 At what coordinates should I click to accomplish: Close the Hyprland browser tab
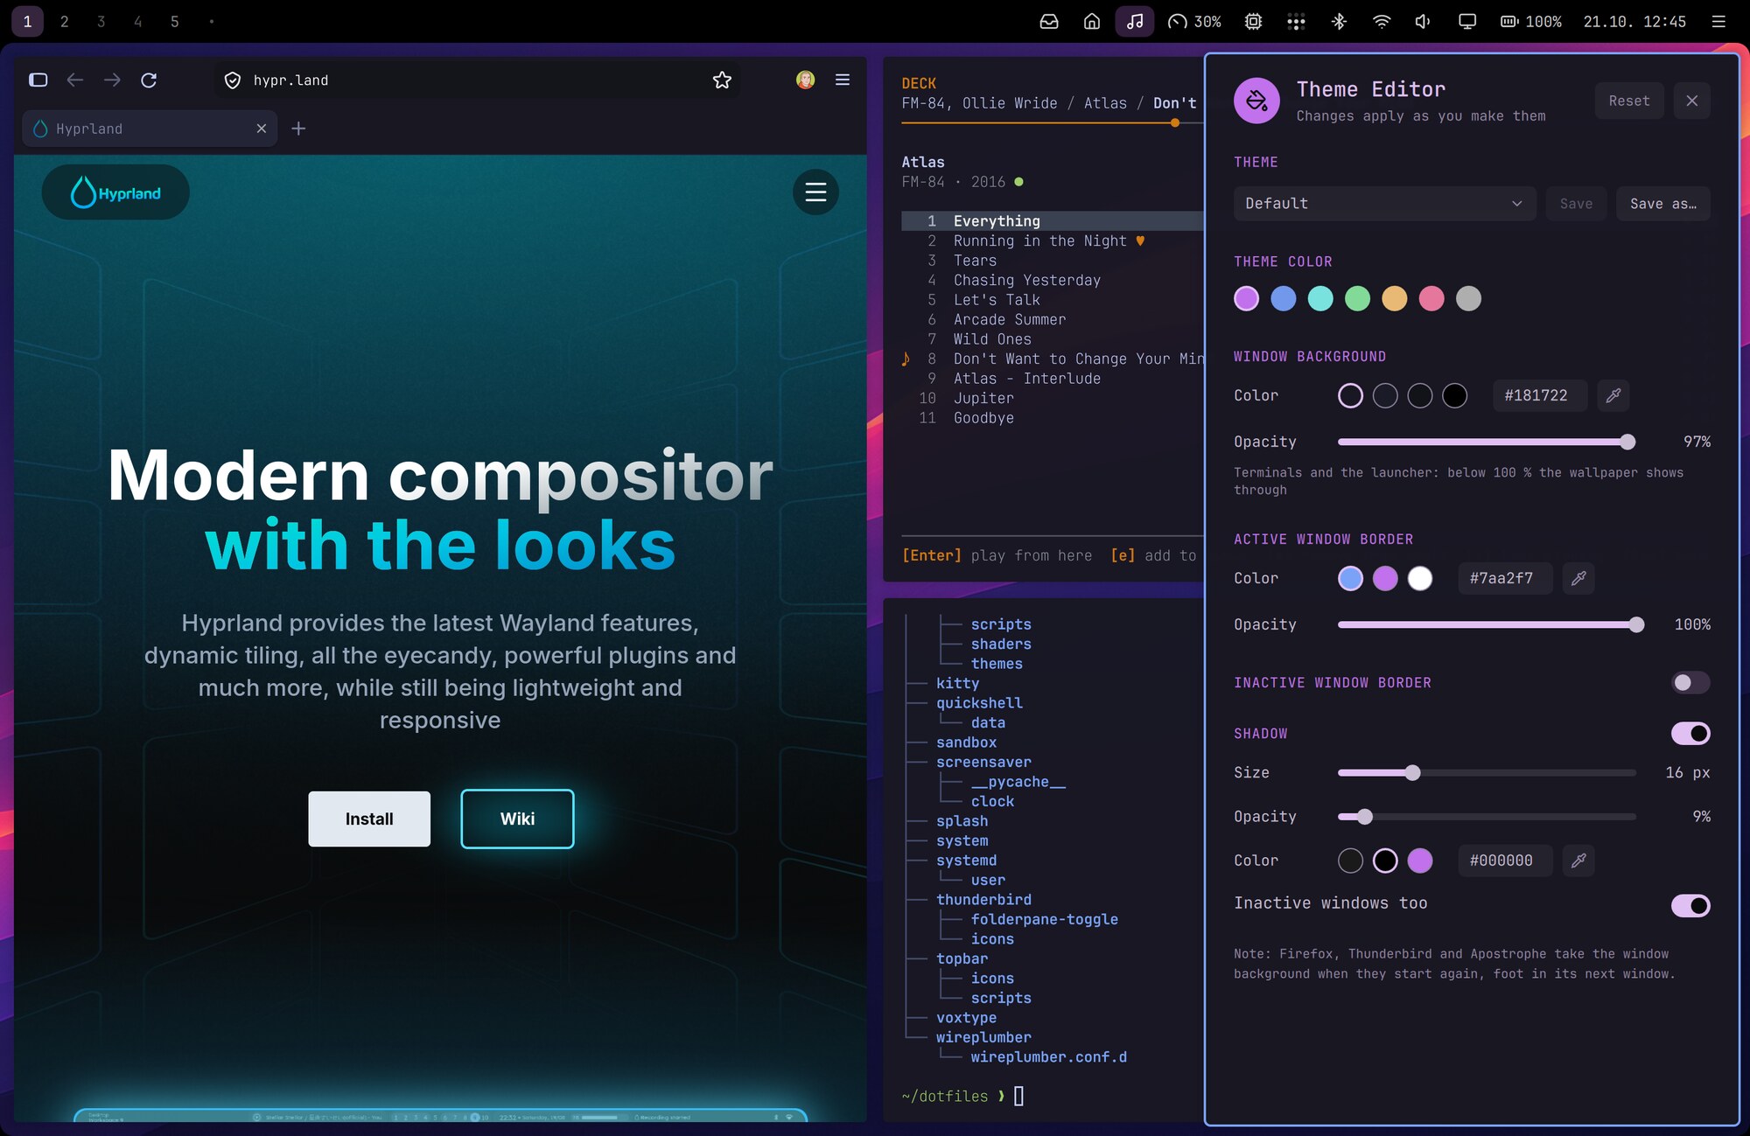pos(262,129)
